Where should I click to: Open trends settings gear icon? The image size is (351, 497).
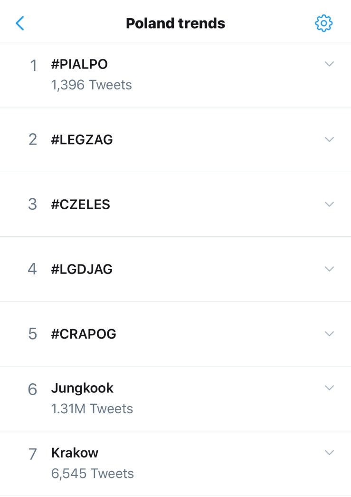click(323, 23)
